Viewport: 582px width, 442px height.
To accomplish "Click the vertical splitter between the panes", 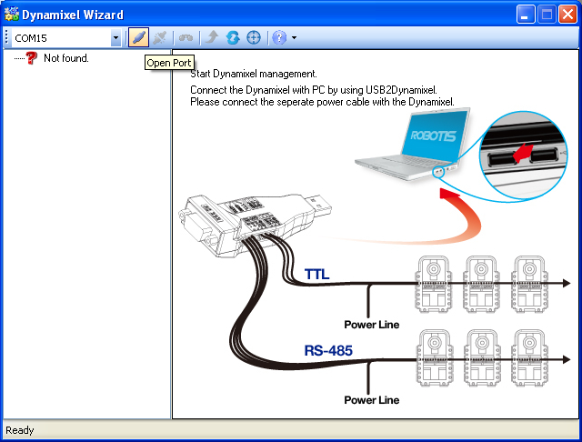I will [172, 236].
